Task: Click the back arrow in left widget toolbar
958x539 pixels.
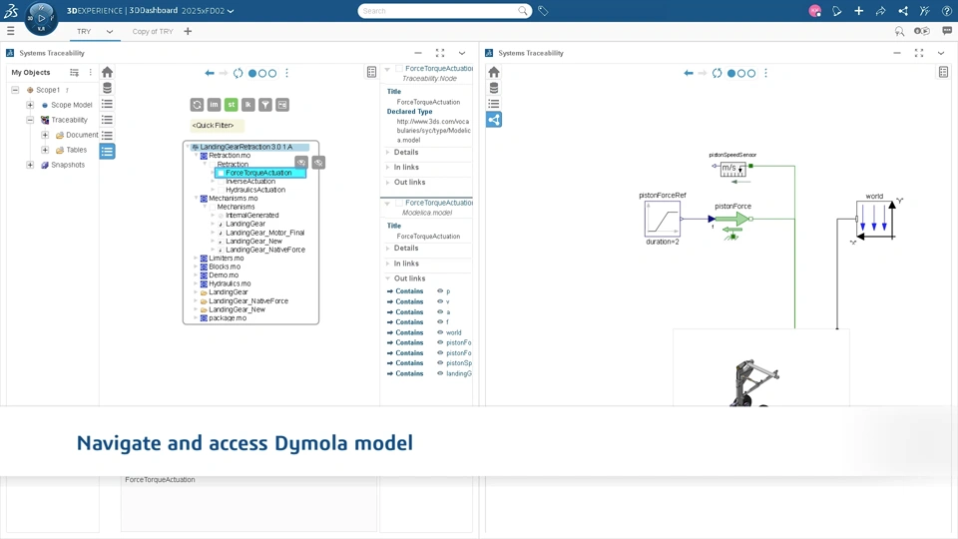Action: click(x=210, y=73)
